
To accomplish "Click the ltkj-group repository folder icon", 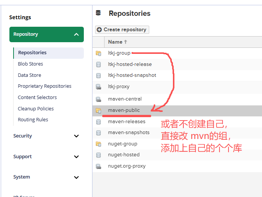I will [98, 53].
